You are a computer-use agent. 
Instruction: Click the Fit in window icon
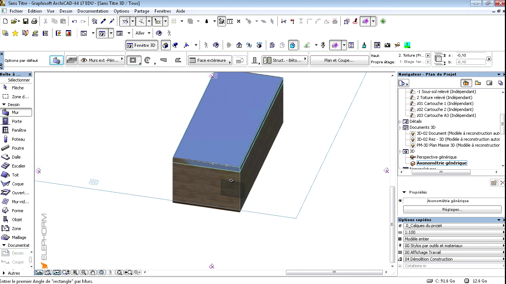pyautogui.click(x=120, y=272)
